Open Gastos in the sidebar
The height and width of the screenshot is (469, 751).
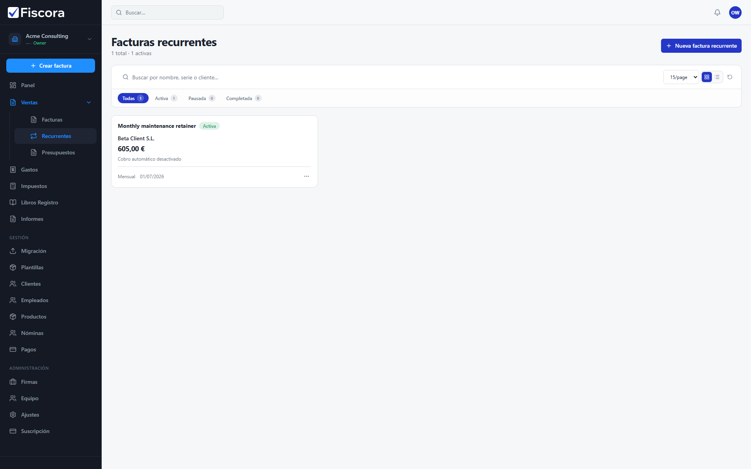point(51,170)
